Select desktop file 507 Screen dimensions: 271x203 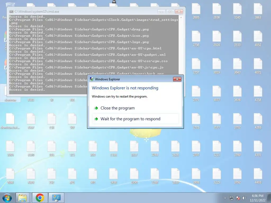tap(72, 121)
